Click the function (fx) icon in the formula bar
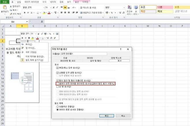Image resolution: width=190 pixels, height=126 pixels. pos(42,22)
